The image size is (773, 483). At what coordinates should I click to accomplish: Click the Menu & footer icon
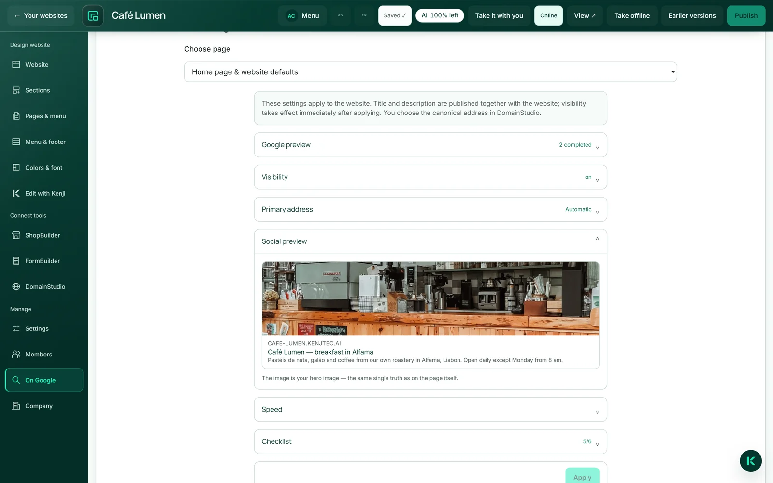coord(16,142)
